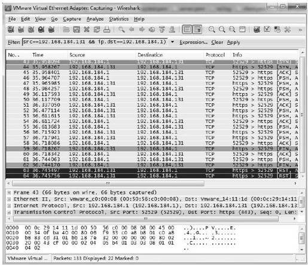Zoom out on packet text
Screen dimensions: 308x265
click(x=222, y=30)
